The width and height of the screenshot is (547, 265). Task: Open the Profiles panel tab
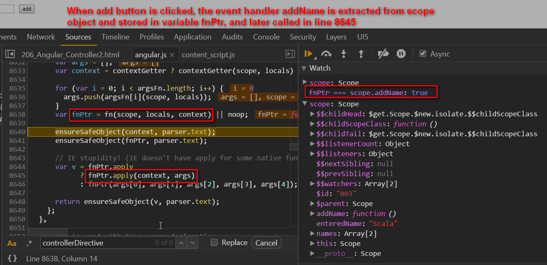tap(152, 37)
